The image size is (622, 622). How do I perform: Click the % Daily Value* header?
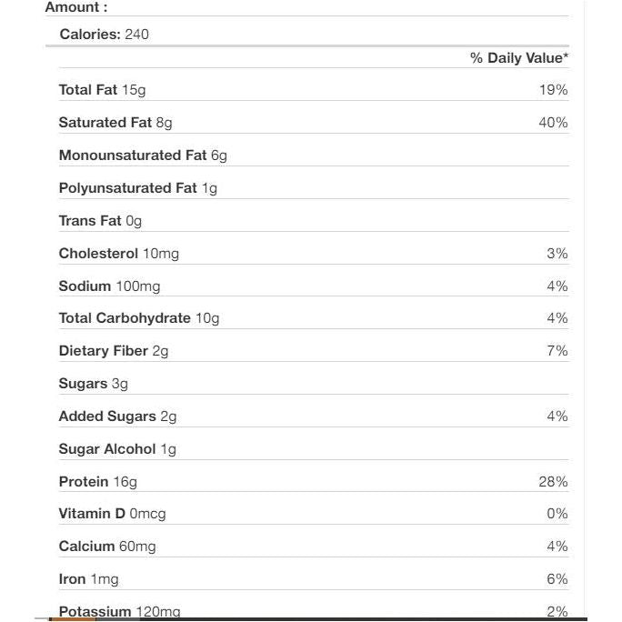point(518,58)
